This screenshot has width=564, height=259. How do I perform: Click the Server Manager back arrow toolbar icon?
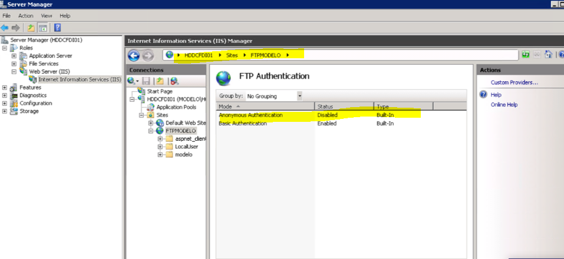(x=5, y=28)
